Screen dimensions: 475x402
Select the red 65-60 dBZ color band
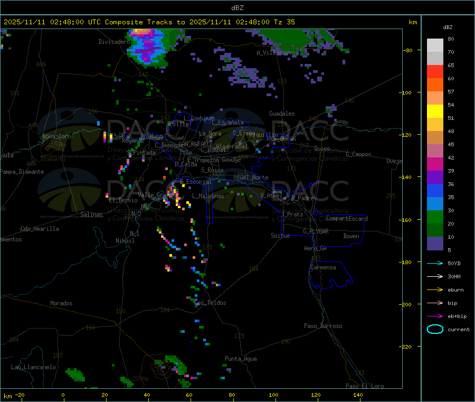point(435,71)
